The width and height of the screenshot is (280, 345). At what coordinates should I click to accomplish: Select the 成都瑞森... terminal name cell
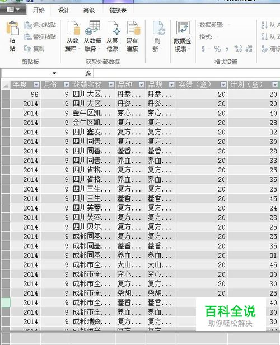point(93,321)
